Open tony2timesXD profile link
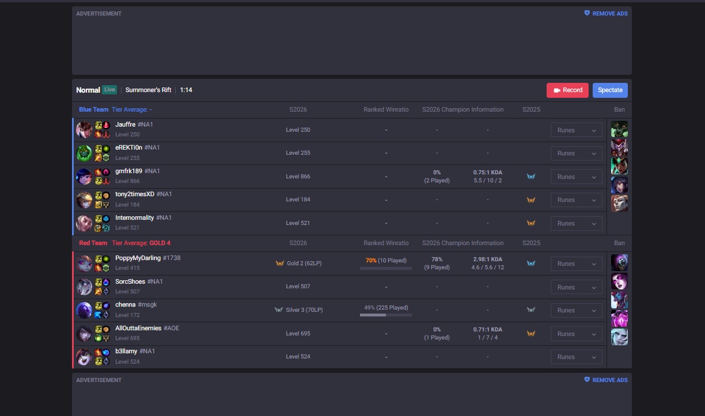Viewport: 705px width, 416px height. (143, 194)
